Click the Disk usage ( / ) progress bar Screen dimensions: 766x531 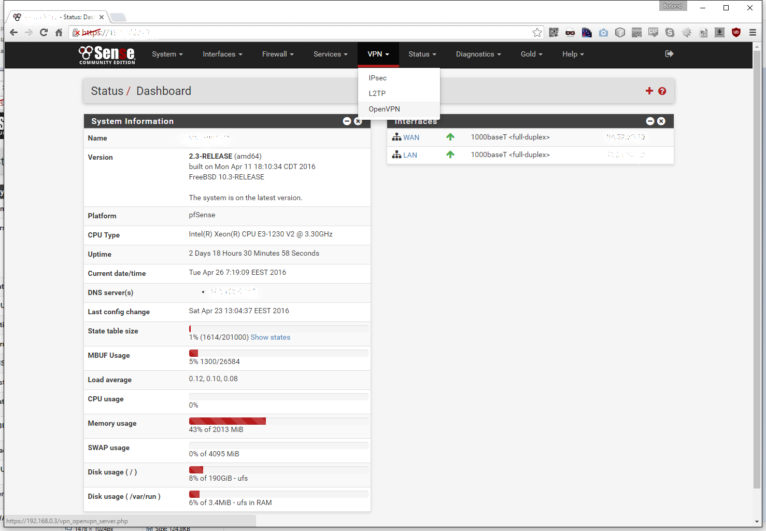click(278, 470)
